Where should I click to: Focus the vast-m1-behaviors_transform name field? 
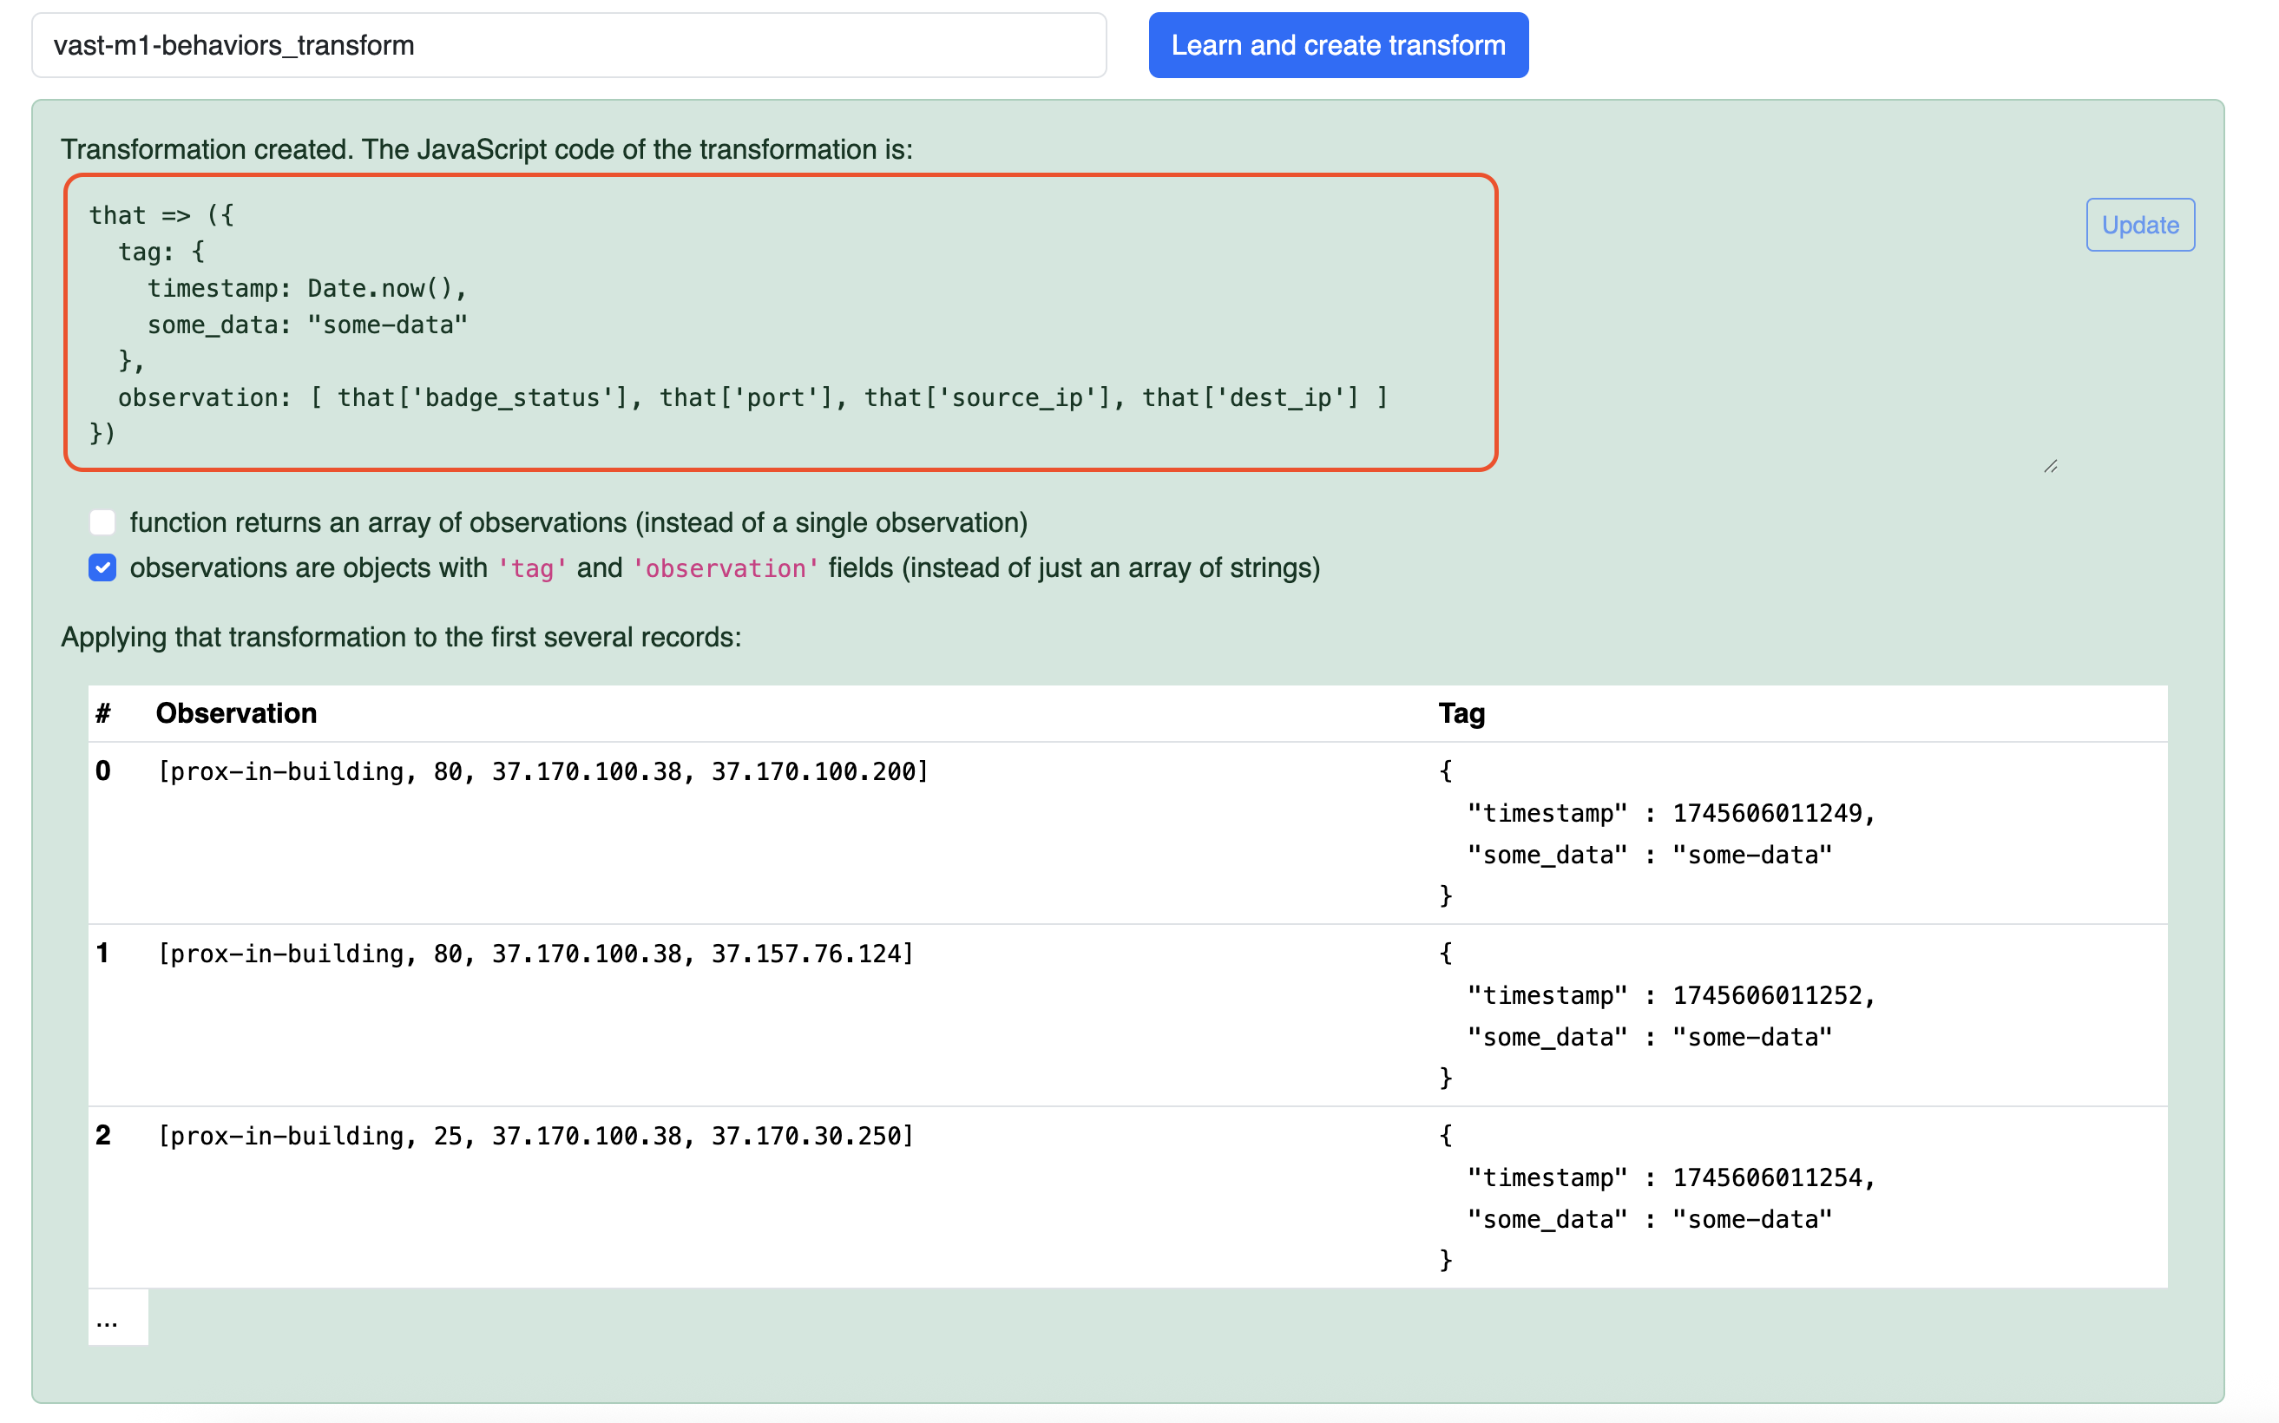(568, 45)
